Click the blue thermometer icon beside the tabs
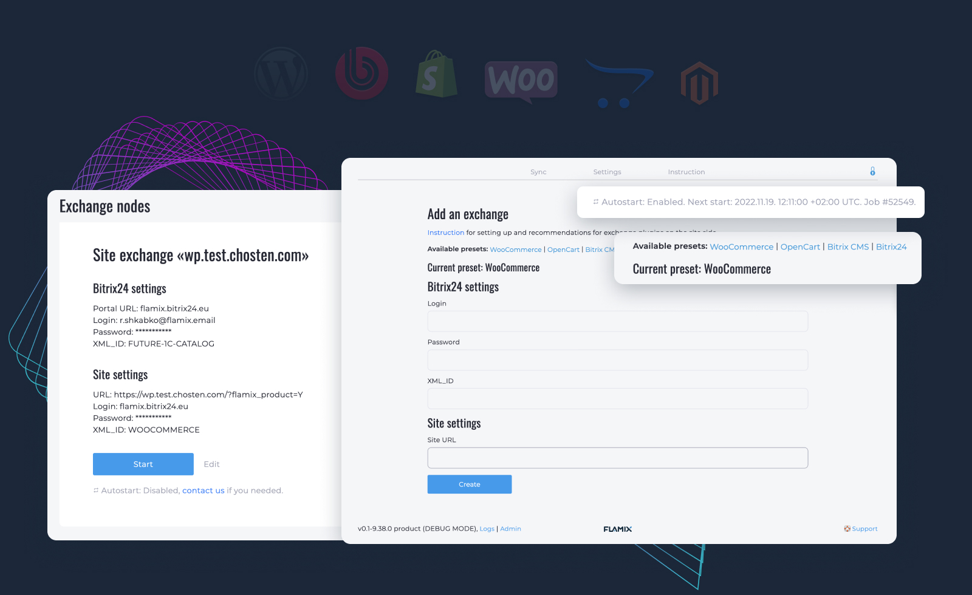972x595 pixels. pyautogui.click(x=872, y=171)
